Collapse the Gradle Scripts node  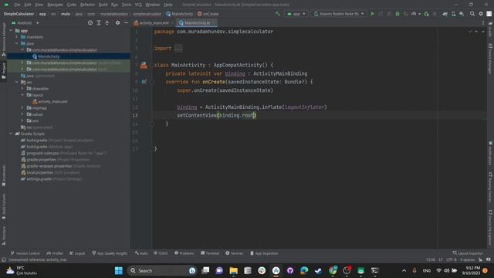(x=11, y=134)
